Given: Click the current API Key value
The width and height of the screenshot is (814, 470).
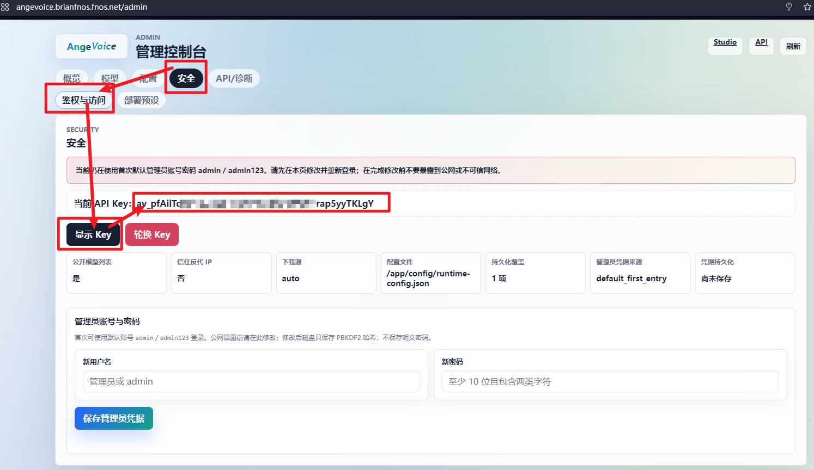Looking at the screenshot, I should coord(255,203).
